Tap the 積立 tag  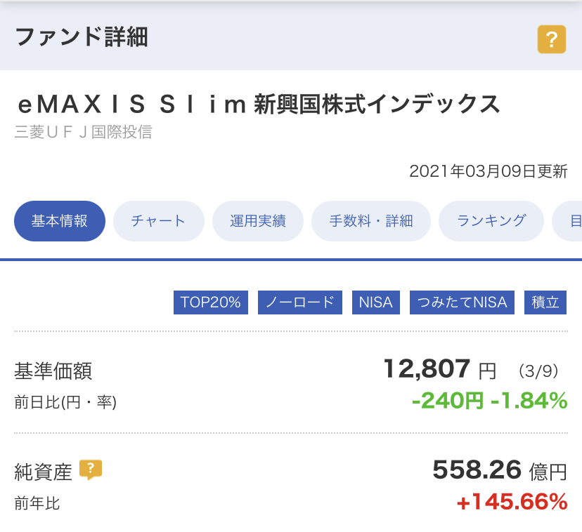tap(545, 302)
